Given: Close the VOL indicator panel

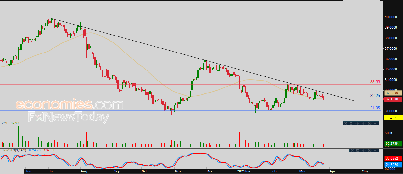Looking at the screenshot, I should [346, 123].
